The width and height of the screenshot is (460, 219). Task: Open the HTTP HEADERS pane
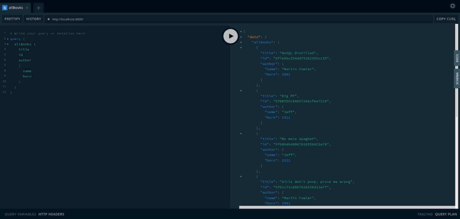pyautogui.click(x=51, y=214)
